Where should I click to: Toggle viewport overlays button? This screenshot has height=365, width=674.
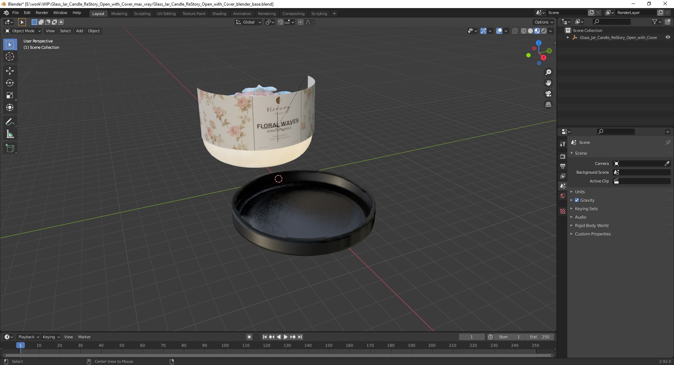[x=499, y=31]
